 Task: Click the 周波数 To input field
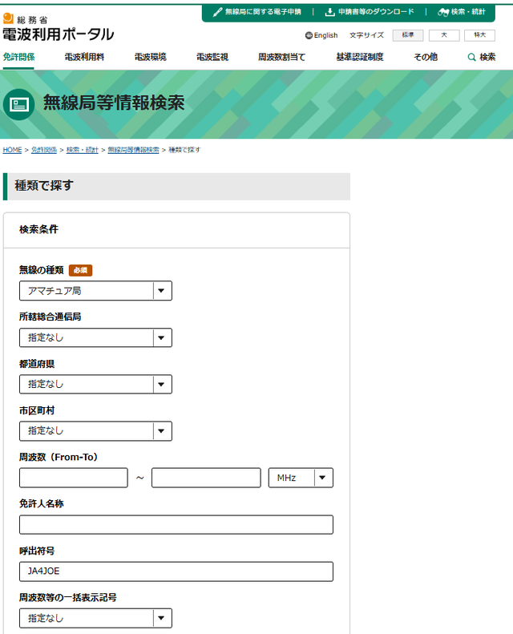coord(206,478)
